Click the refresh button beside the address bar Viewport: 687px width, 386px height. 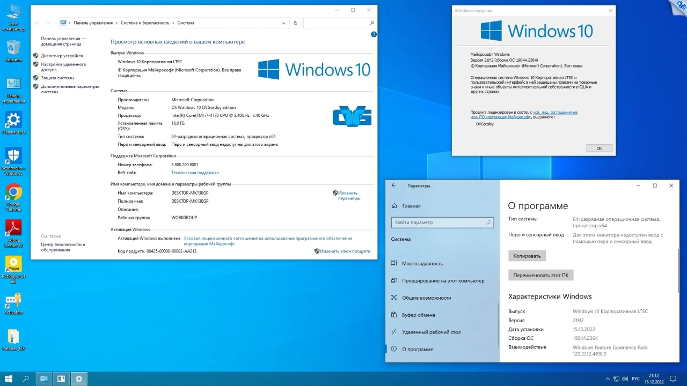(295, 23)
